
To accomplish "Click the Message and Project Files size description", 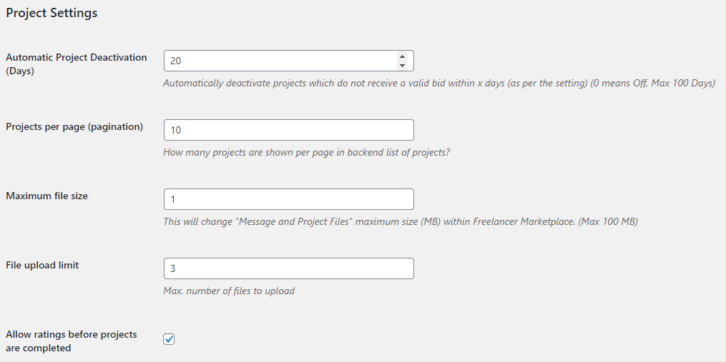I will click(401, 222).
